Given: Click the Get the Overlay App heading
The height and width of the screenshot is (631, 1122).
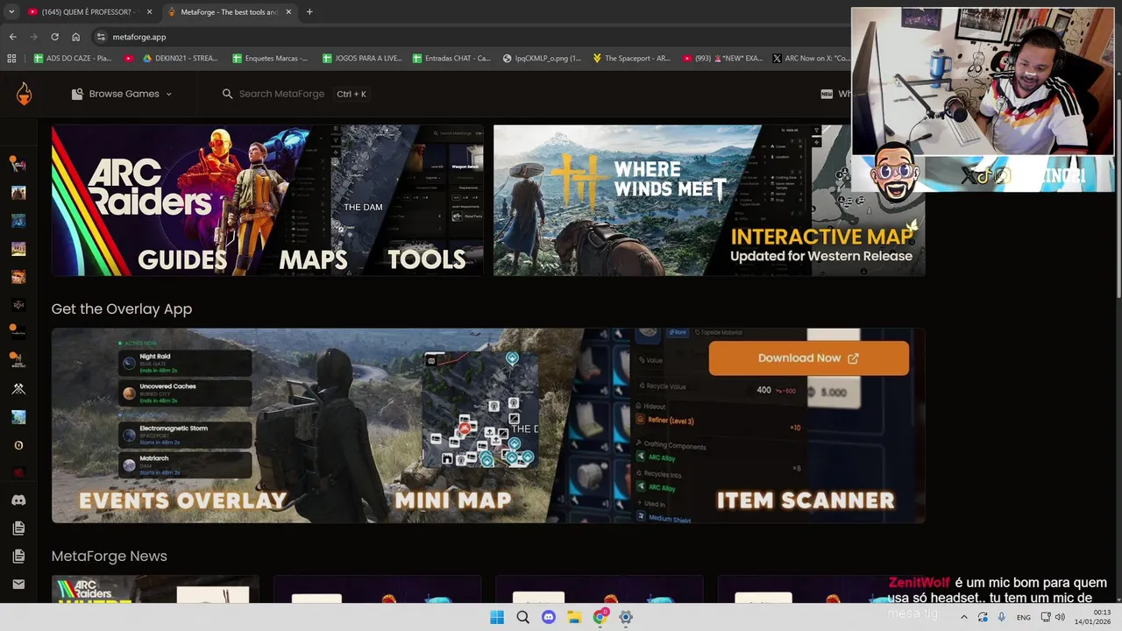Looking at the screenshot, I should 121,308.
